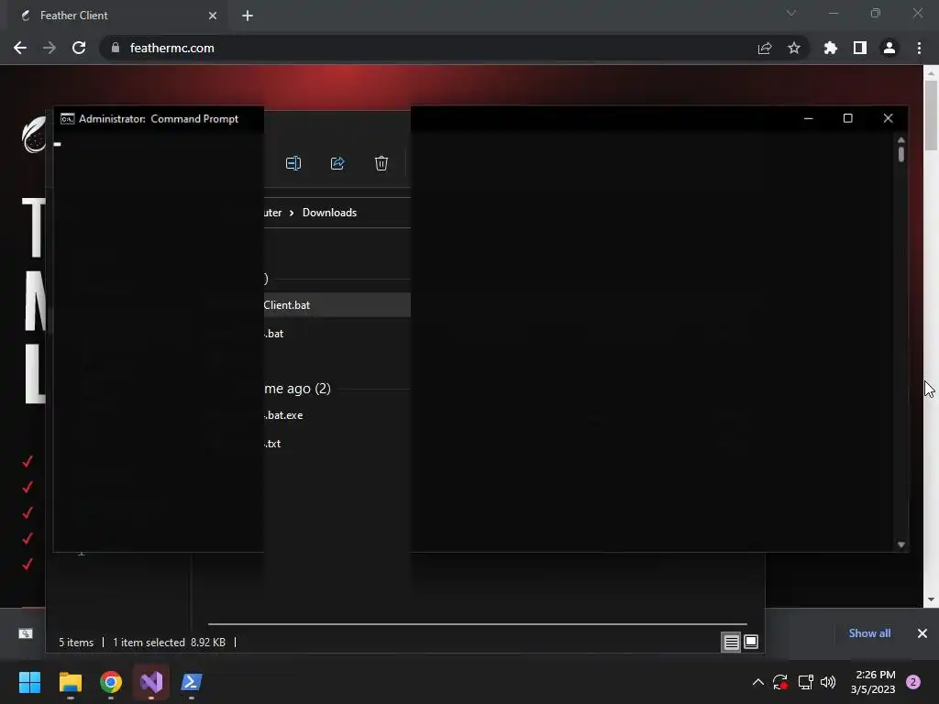Open Chrome extensions puzzle icon
The height and width of the screenshot is (704, 939).
pyautogui.click(x=830, y=48)
